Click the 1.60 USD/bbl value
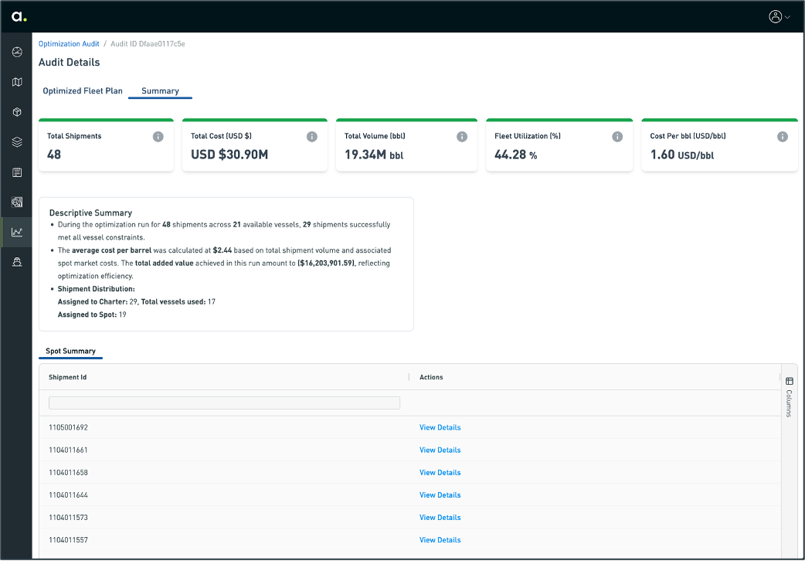805x561 pixels. [682, 155]
